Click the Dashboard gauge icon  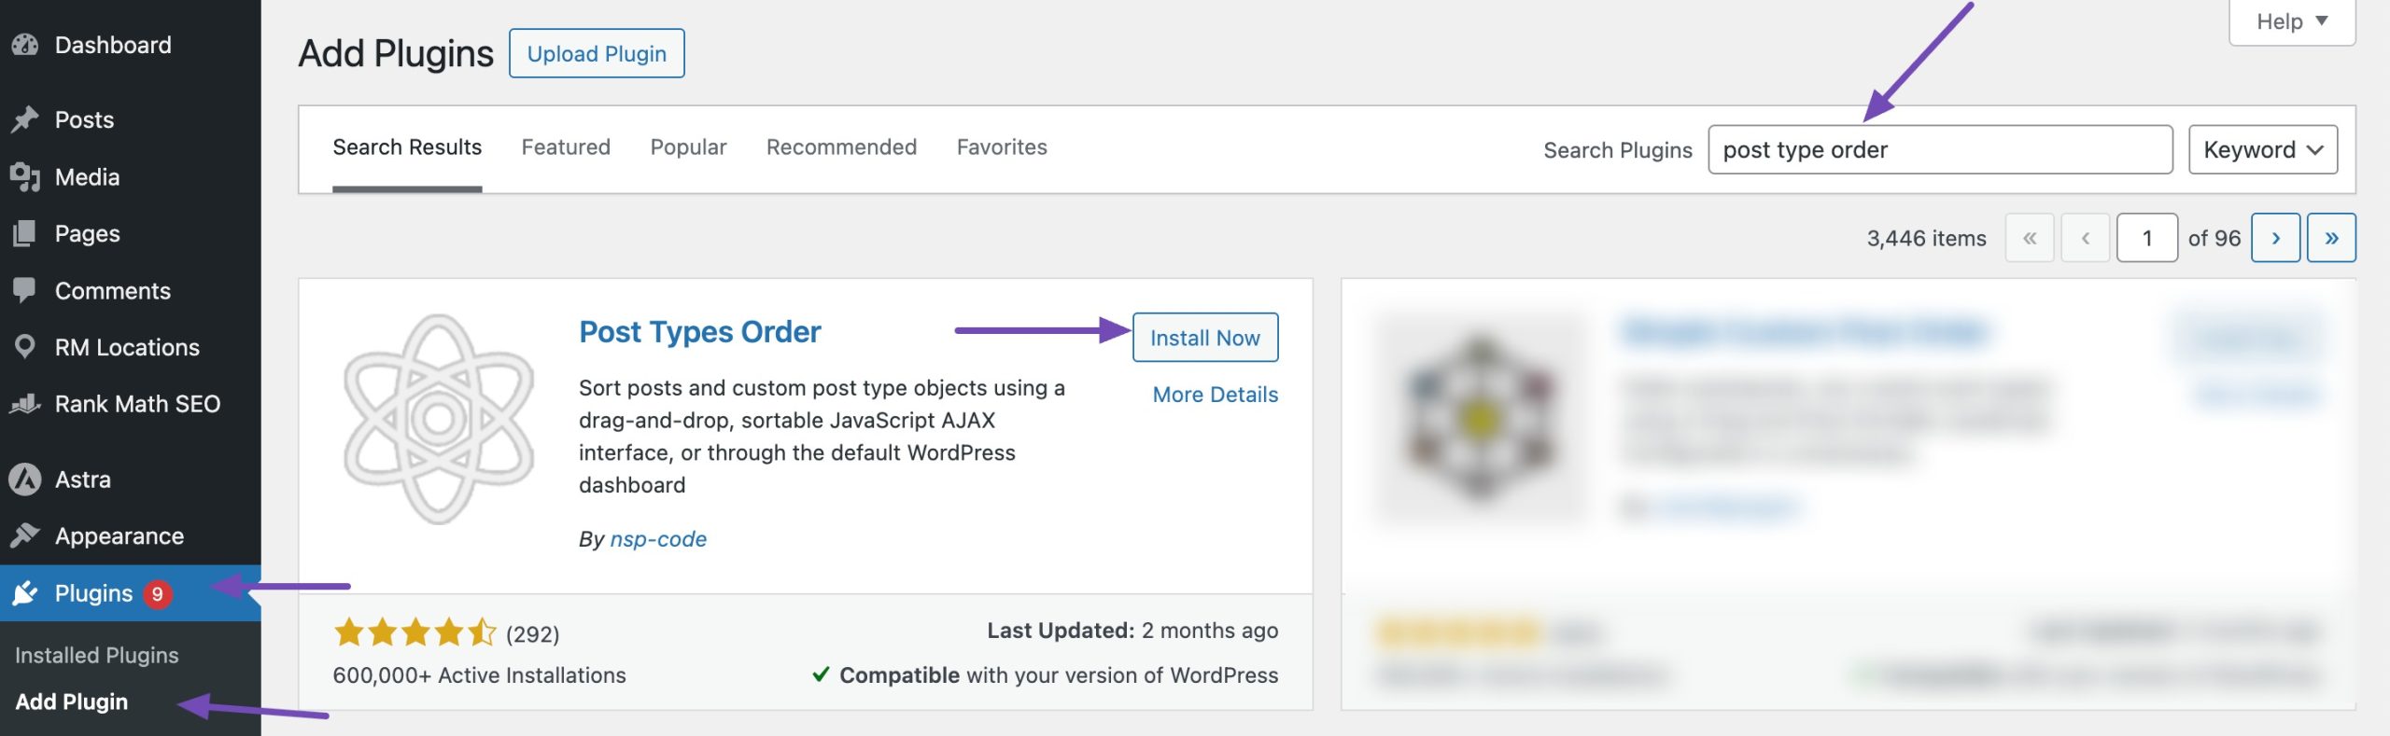25,45
